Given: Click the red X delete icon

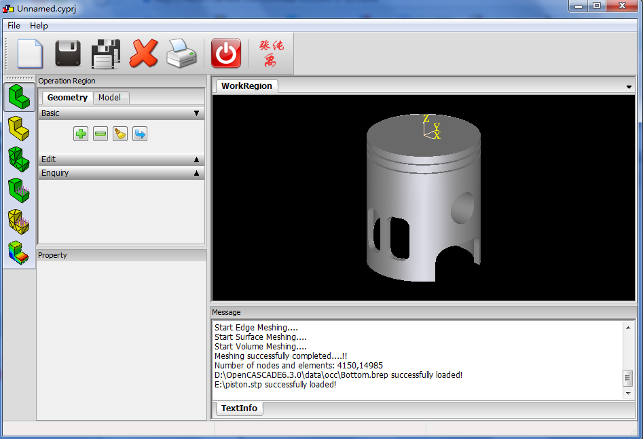Looking at the screenshot, I should tap(143, 54).
